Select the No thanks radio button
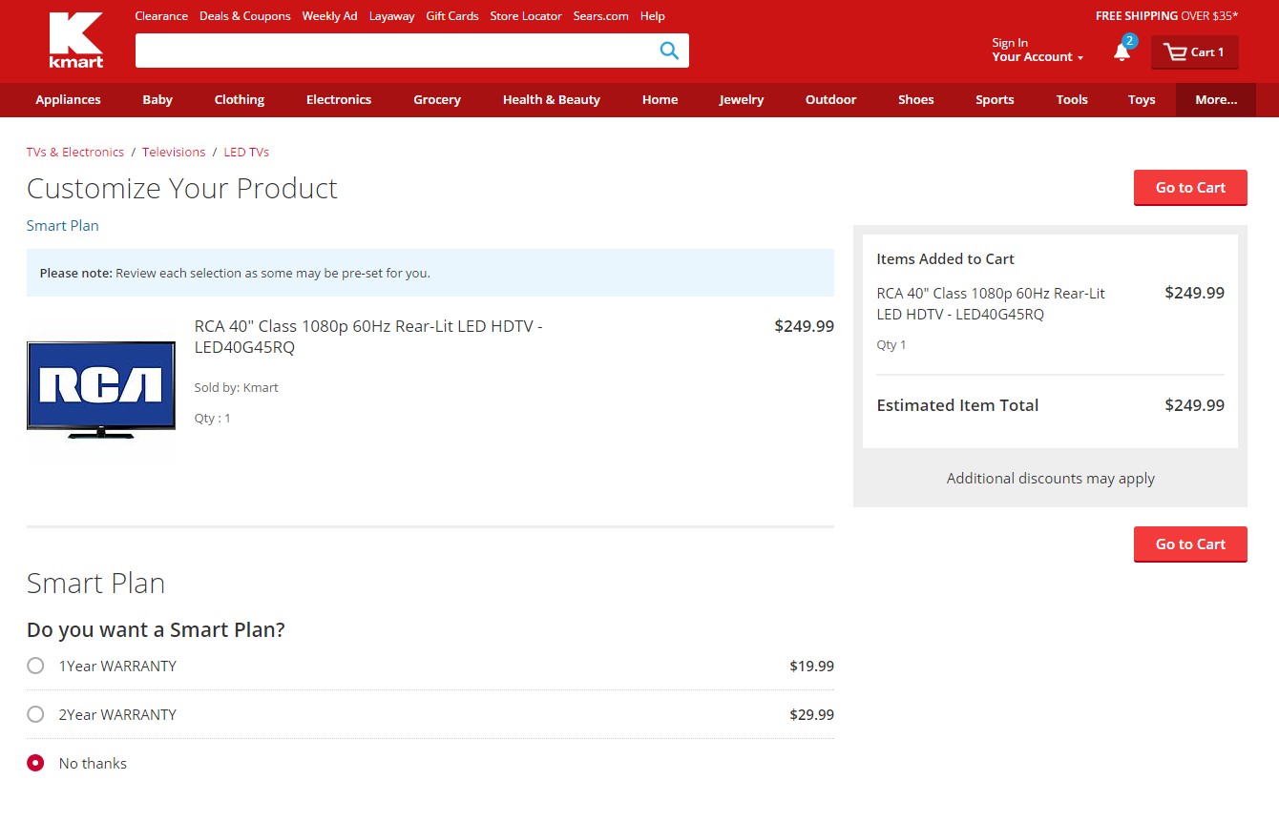 pos(35,763)
